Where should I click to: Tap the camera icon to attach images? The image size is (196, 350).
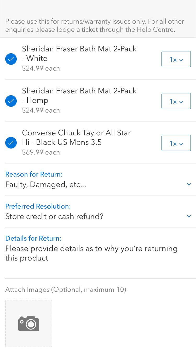(x=29, y=323)
